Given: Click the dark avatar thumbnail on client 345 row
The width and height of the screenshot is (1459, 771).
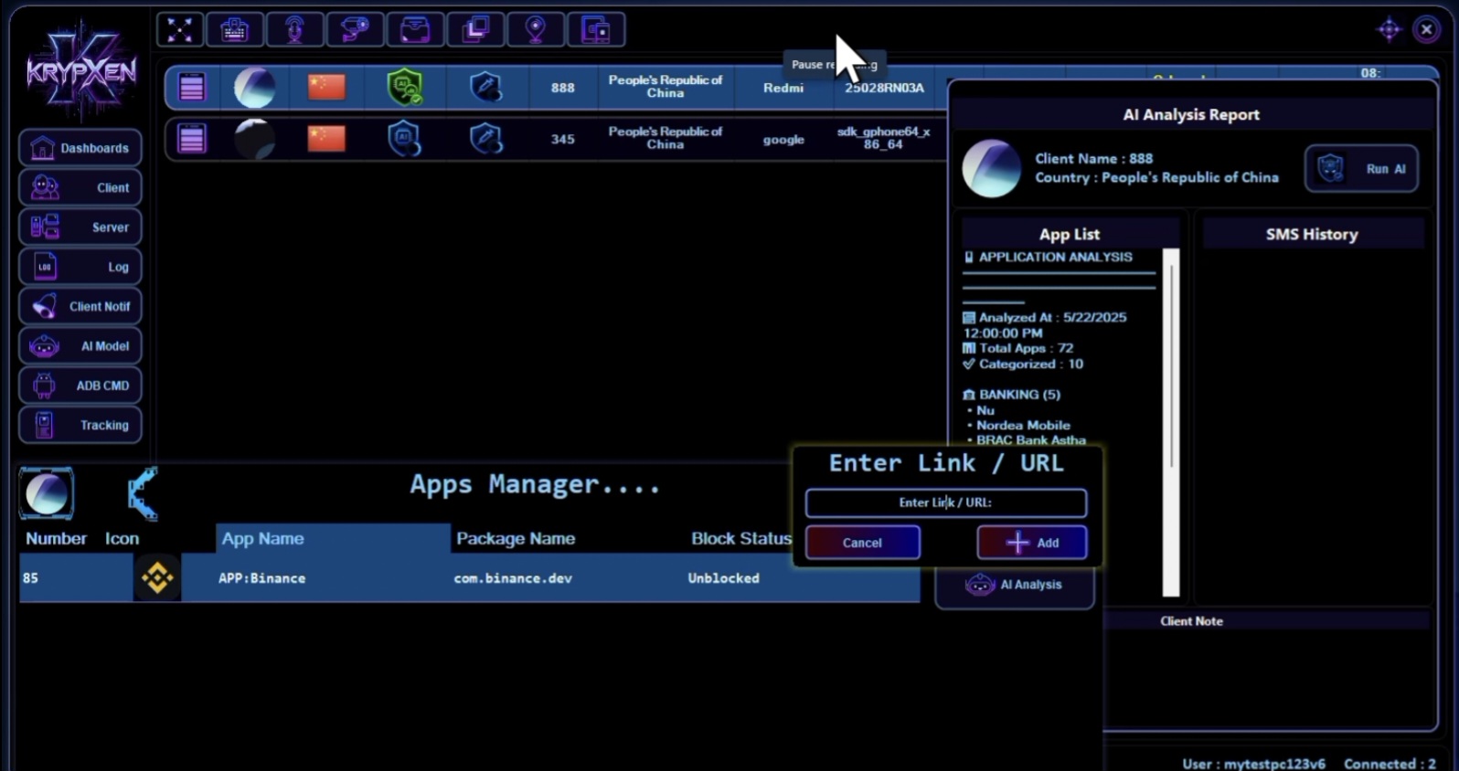Looking at the screenshot, I should click(255, 139).
